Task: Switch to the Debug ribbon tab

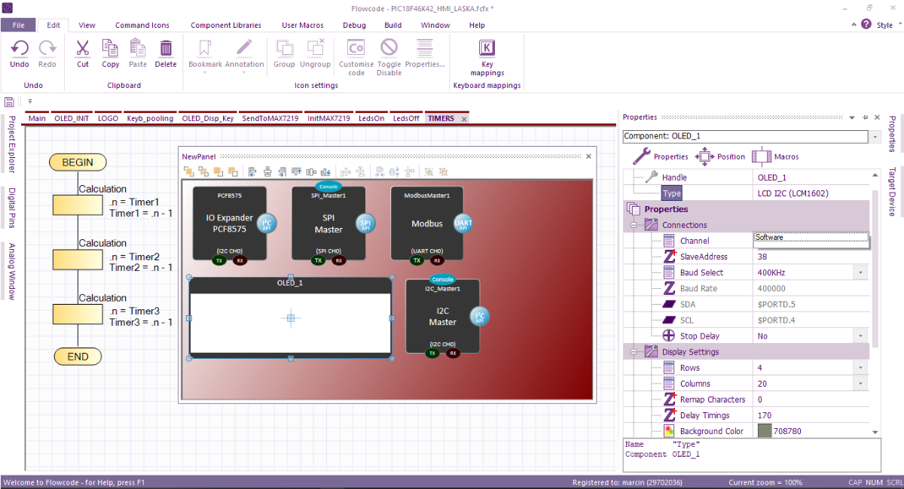Action: click(354, 25)
